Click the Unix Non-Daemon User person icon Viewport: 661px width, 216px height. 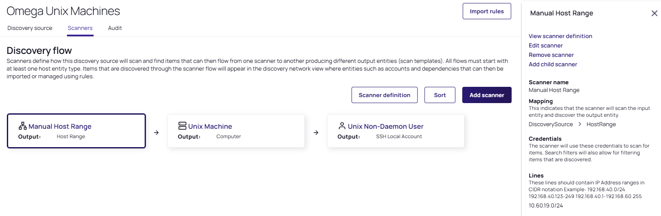pos(342,126)
